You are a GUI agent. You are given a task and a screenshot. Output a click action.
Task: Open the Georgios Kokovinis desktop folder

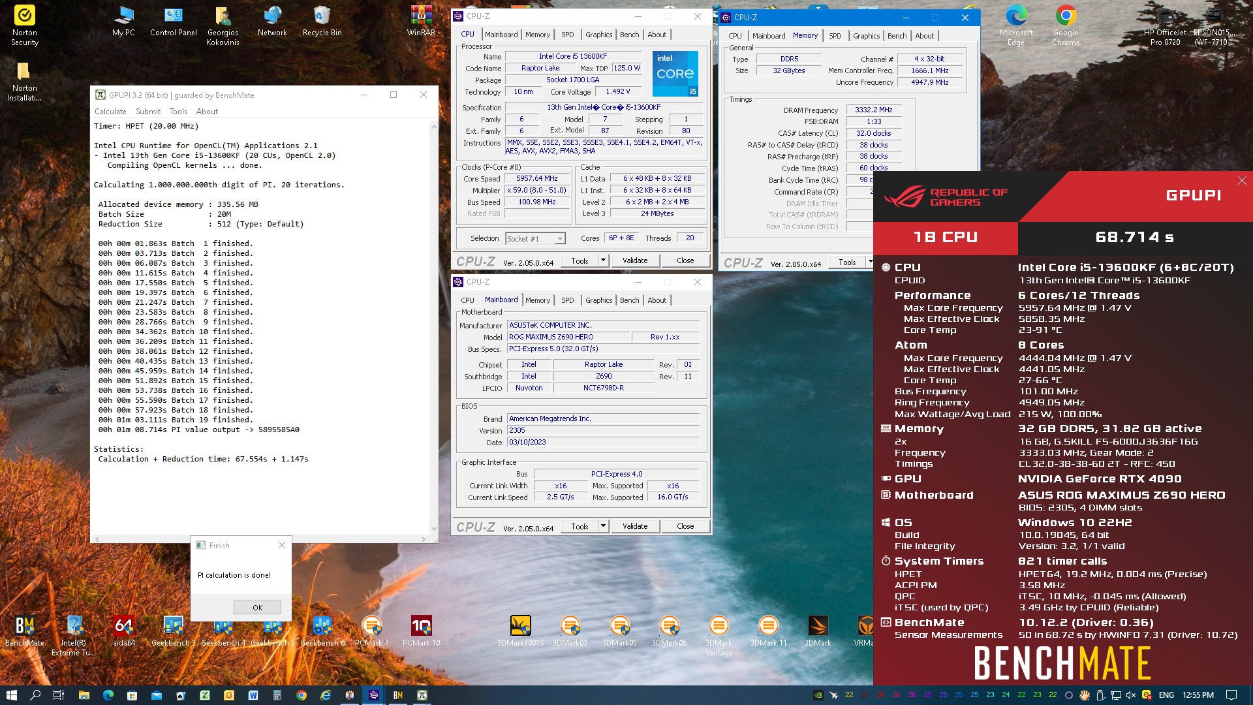223,25
